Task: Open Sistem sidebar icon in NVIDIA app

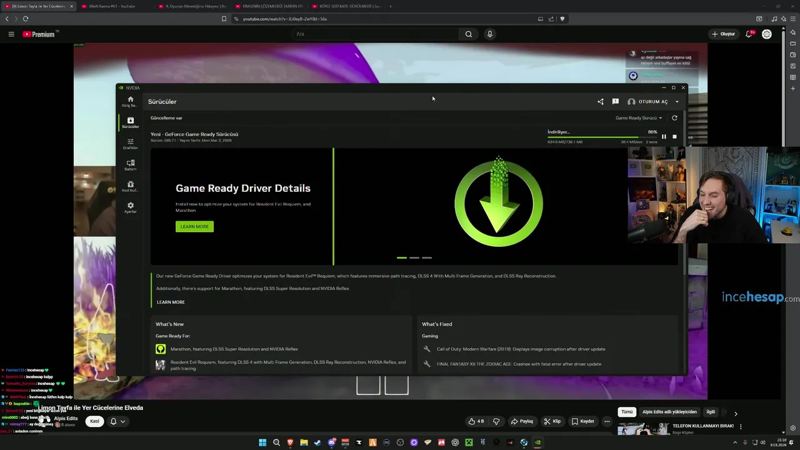Action: click(130, 165)
